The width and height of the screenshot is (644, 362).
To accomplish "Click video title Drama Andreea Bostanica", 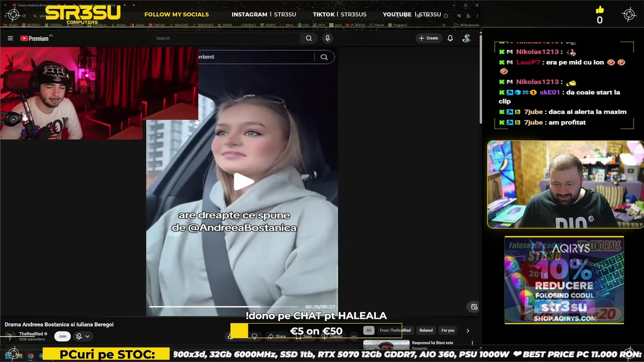I will [x=59, y=324].
